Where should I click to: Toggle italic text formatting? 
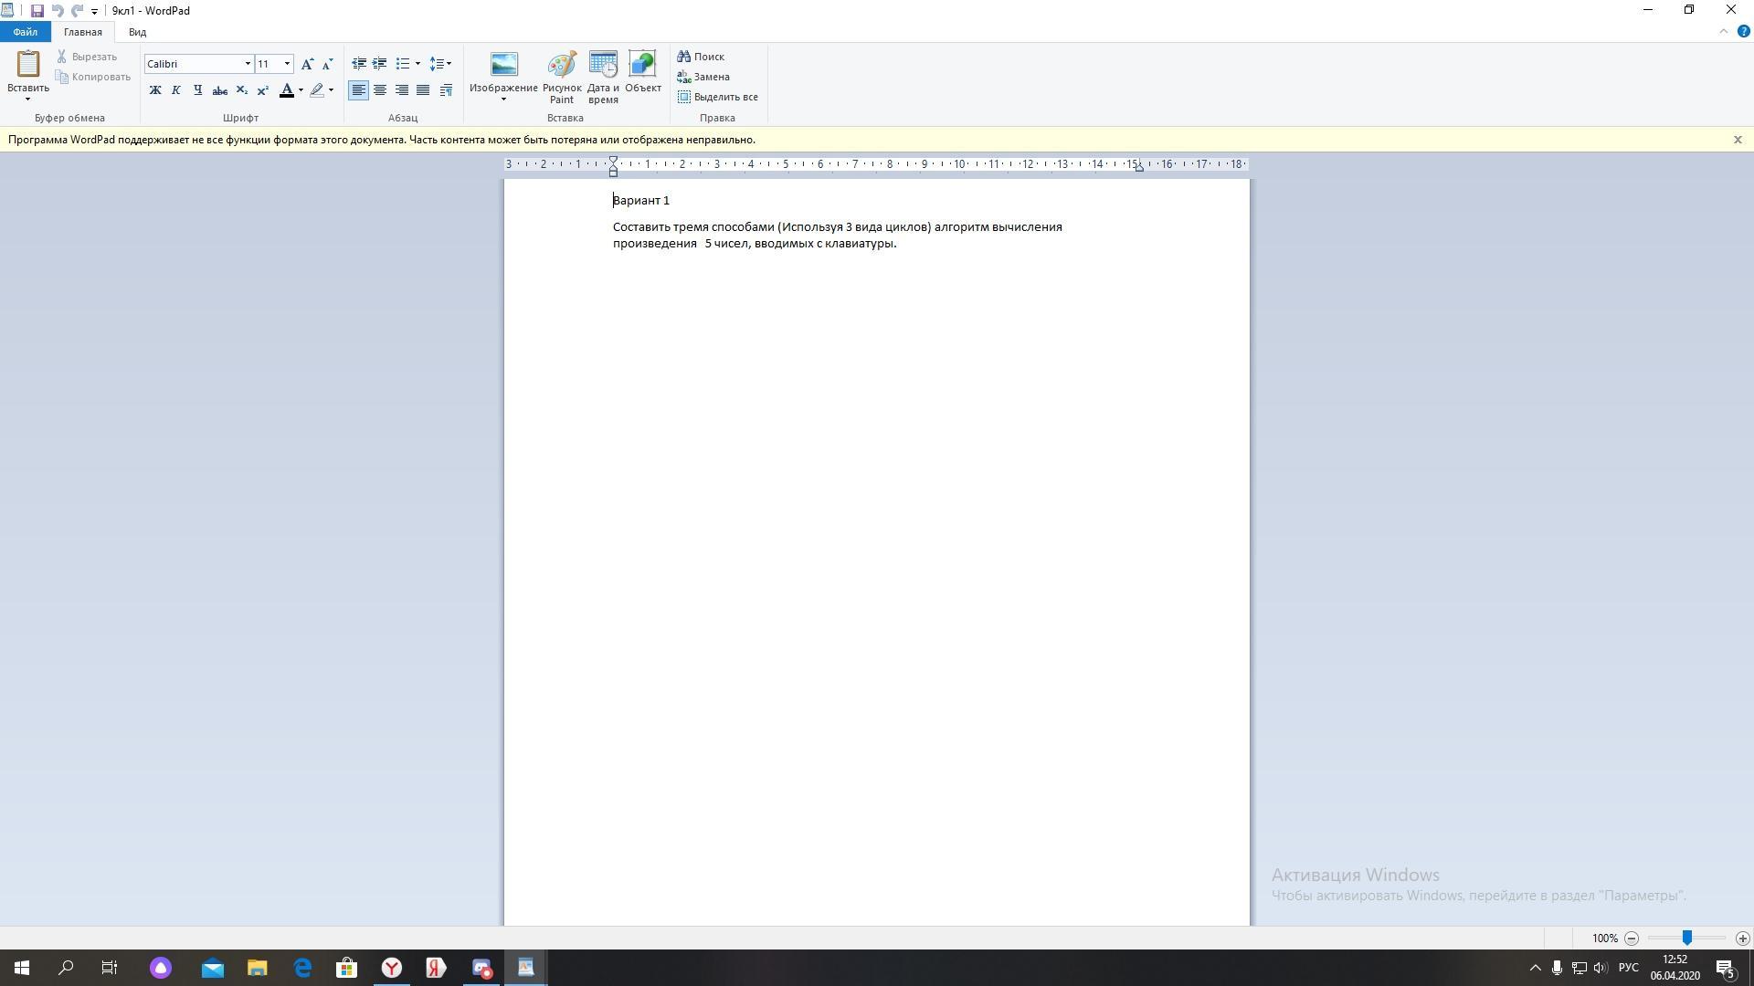(175, 90)
